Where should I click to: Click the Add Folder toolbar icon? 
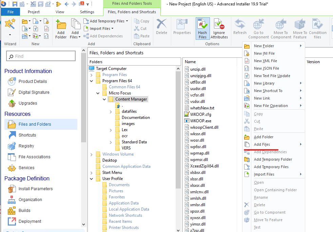tap(61, 28)
